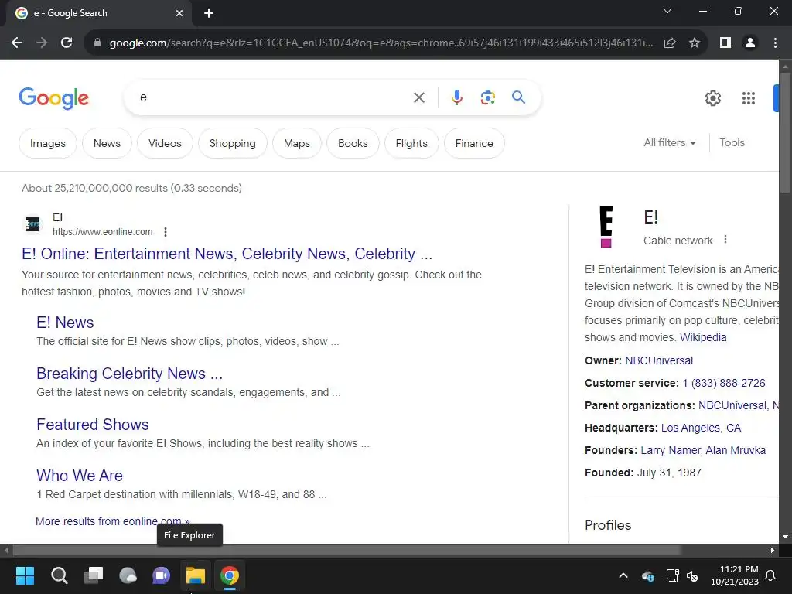Launch File Explorer from the taskbar
The image size is (792, 594).
point(196,575)
